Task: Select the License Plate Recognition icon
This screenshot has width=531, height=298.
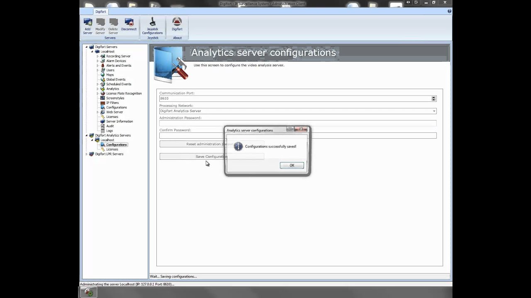Action: 102,94
